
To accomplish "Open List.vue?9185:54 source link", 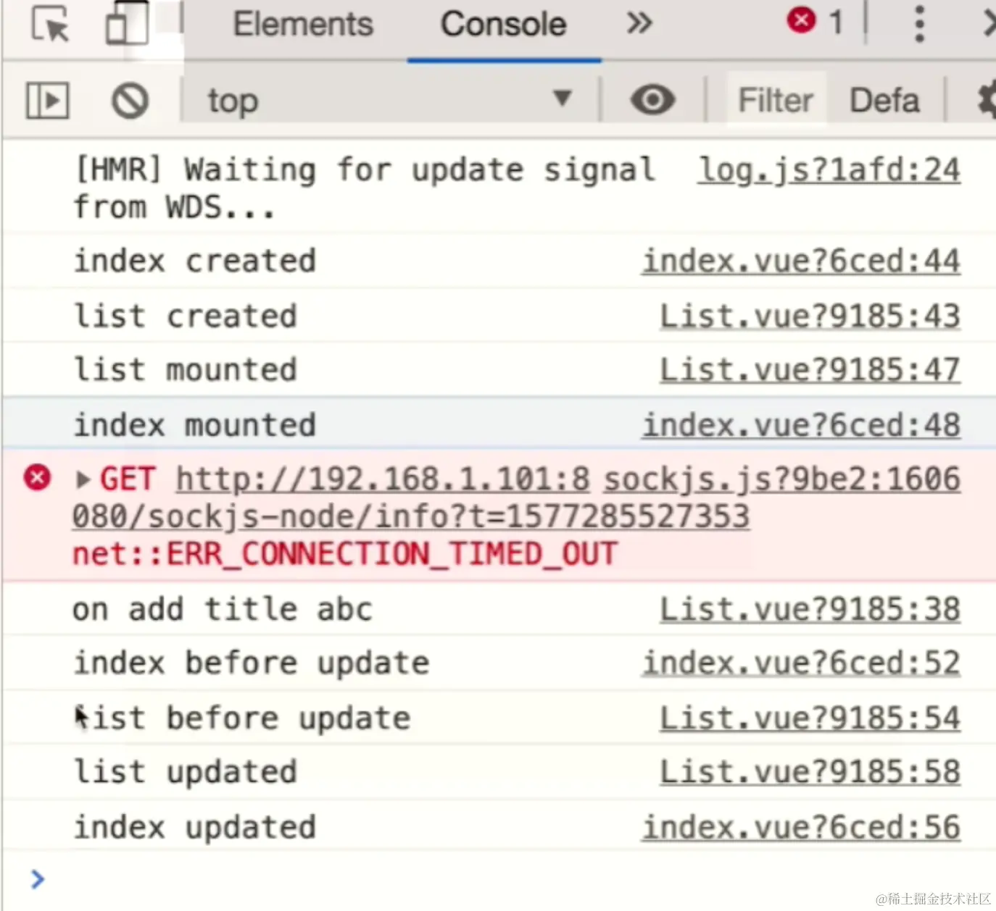I will (810, 718).
